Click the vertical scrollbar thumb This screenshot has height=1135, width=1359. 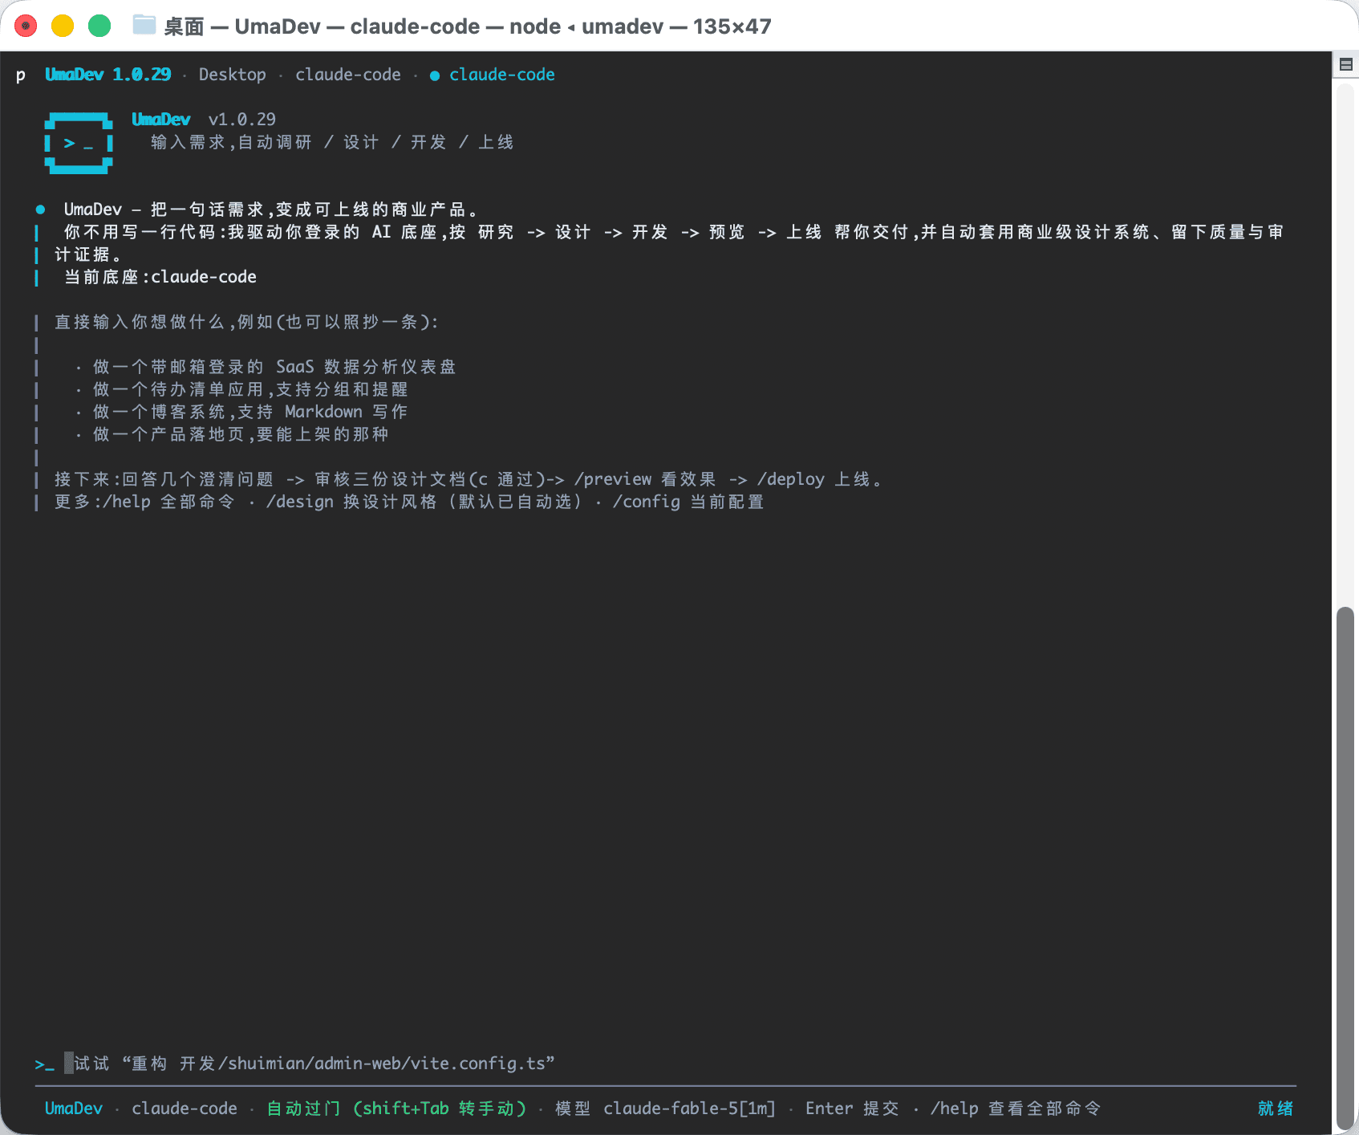coord(1345,869)
